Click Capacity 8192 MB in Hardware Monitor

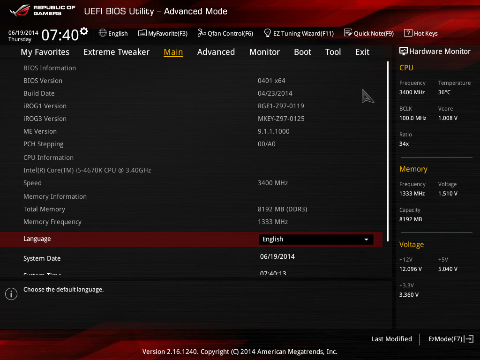click(x=411, y=219)
